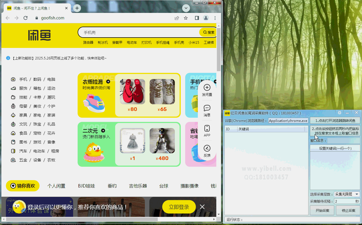The width and height of the screenshot is (362, 225).
Task: Open 服饰 category in sidebar
Action: click(x=23, y=88)
